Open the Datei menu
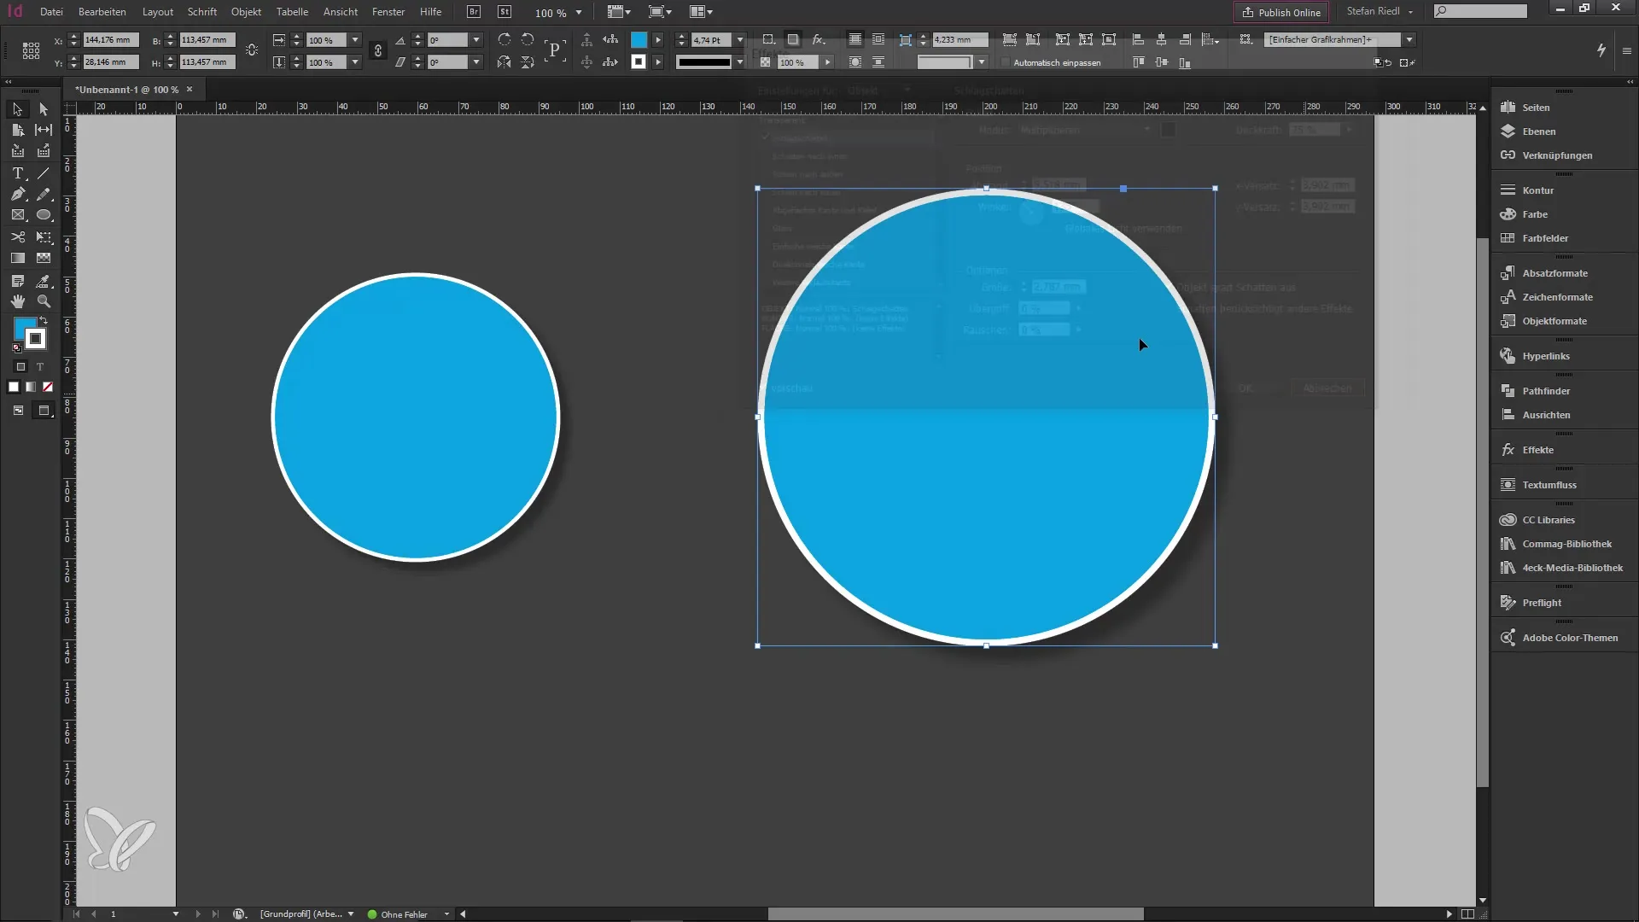The width and height of the screenshot is (1639, 922). click(51, 12)
